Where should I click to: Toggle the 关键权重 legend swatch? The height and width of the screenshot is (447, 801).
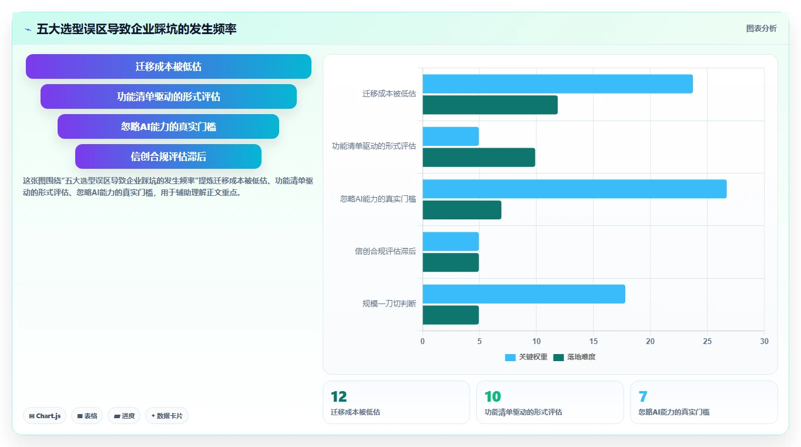[510, 357]
